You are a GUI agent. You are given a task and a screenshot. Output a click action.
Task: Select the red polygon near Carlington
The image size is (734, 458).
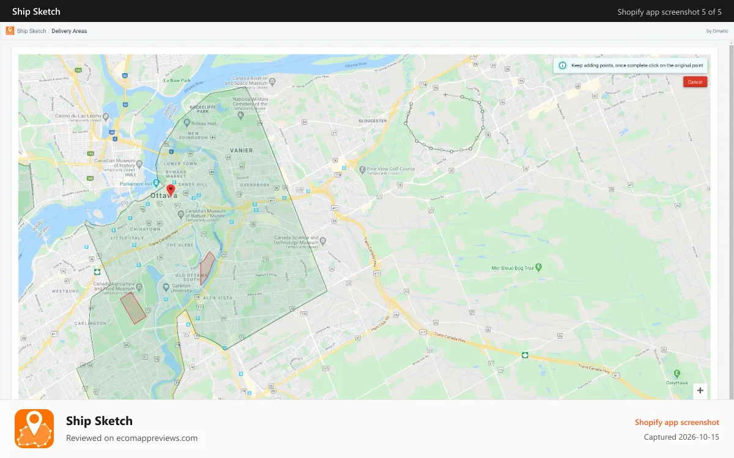point(133,308)
